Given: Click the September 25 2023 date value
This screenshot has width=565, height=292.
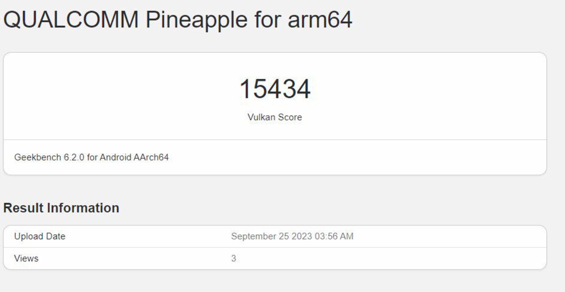Looking at the screenshot, I should point(271,236).
